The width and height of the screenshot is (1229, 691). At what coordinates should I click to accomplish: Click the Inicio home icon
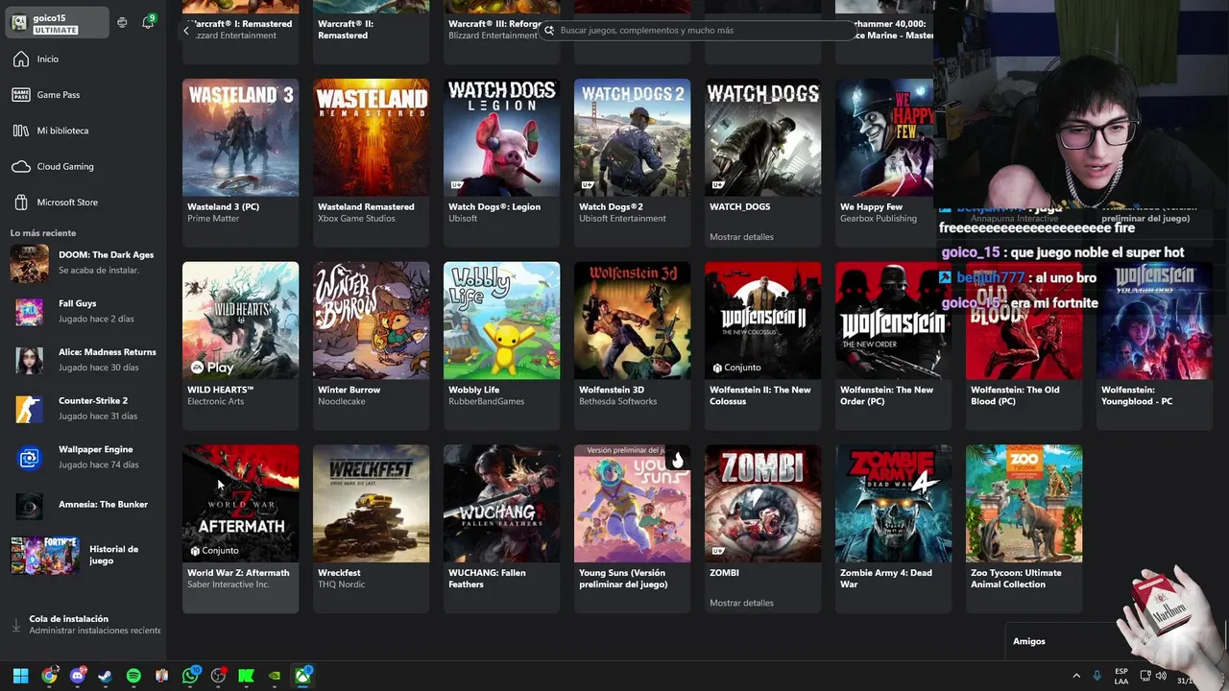(21, 60)
